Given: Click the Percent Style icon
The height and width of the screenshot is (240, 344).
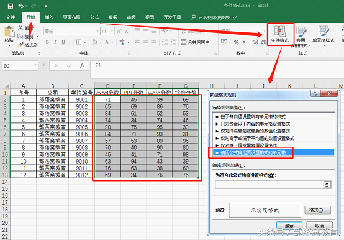Looking at the screenshot, I should [237, 42].
